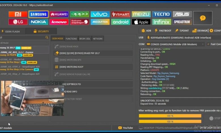Select the MediaTek logo
The image size is (221, 133).
[100, 22]
